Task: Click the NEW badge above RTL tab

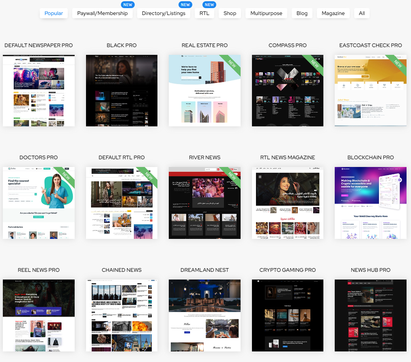Action: (x=209, y=5)
